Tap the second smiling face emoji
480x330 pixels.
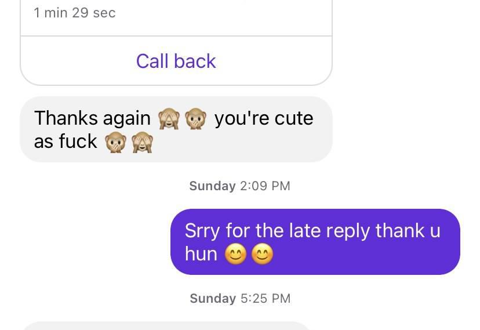[263, 254]
